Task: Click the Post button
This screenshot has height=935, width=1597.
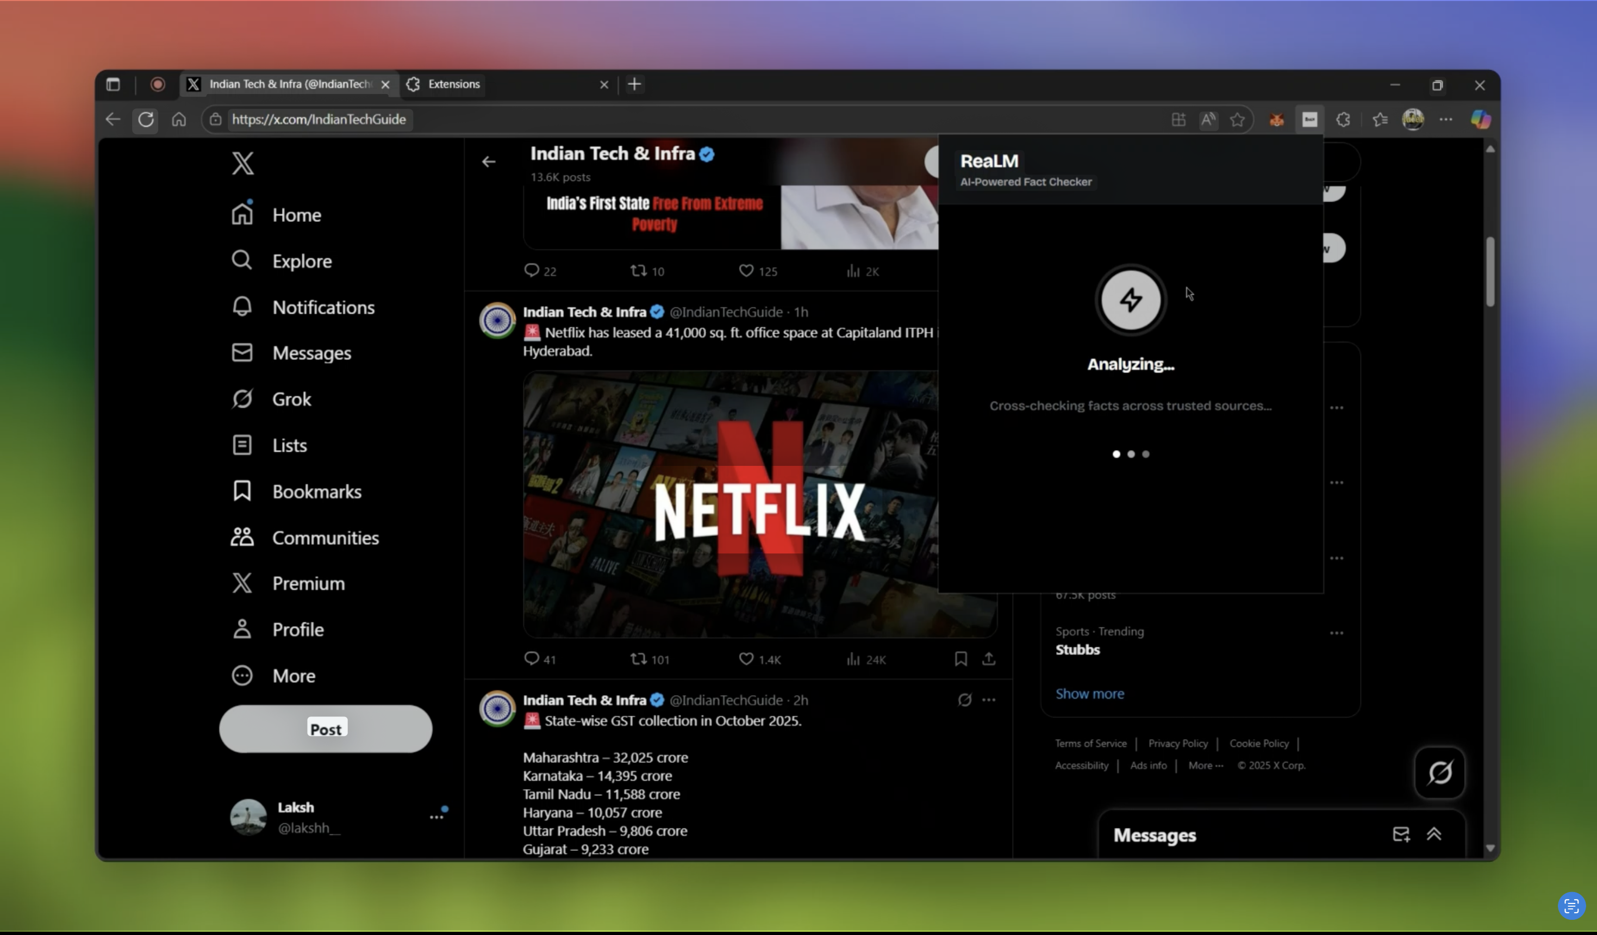Action: pyautogui.click(x=326, y=729)
